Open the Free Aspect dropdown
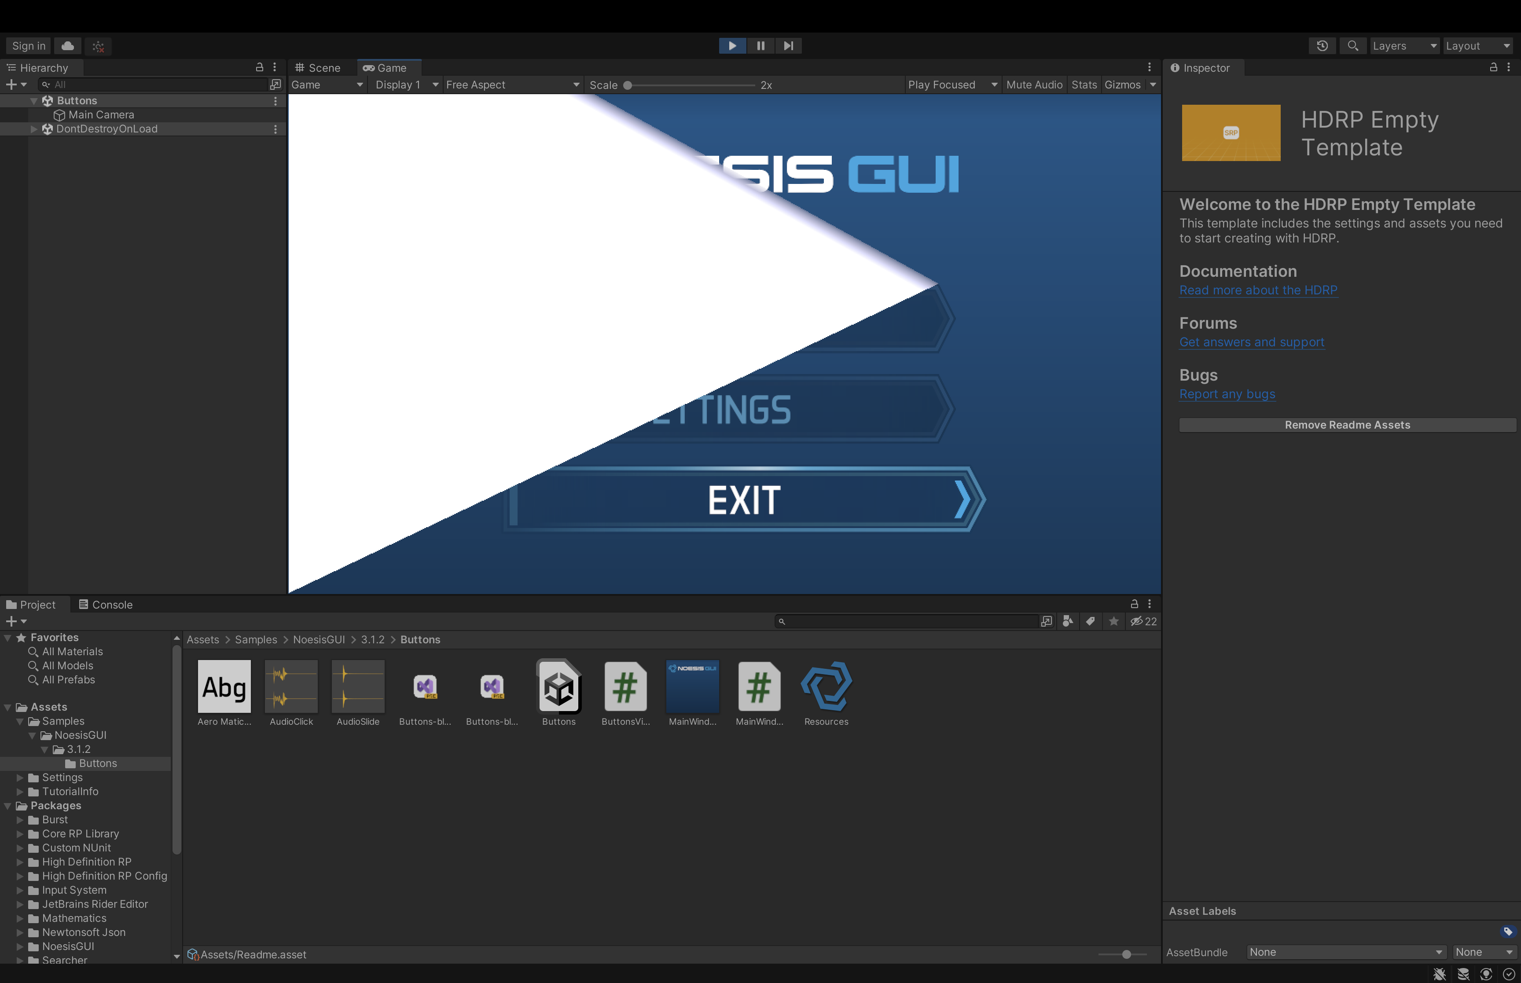1521x983 pixels. tap(513, 85)
